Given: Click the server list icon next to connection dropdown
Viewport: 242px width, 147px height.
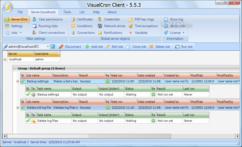Looking at the screenshot, I should 53,47.
